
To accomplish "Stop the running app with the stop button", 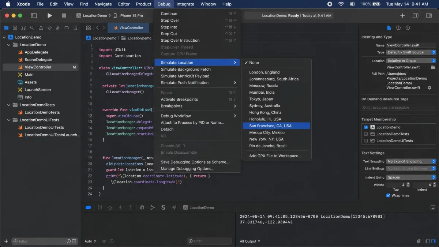I will (x=64, y=15).
